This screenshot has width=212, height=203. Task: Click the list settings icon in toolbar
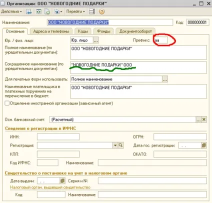pos(92,11)
